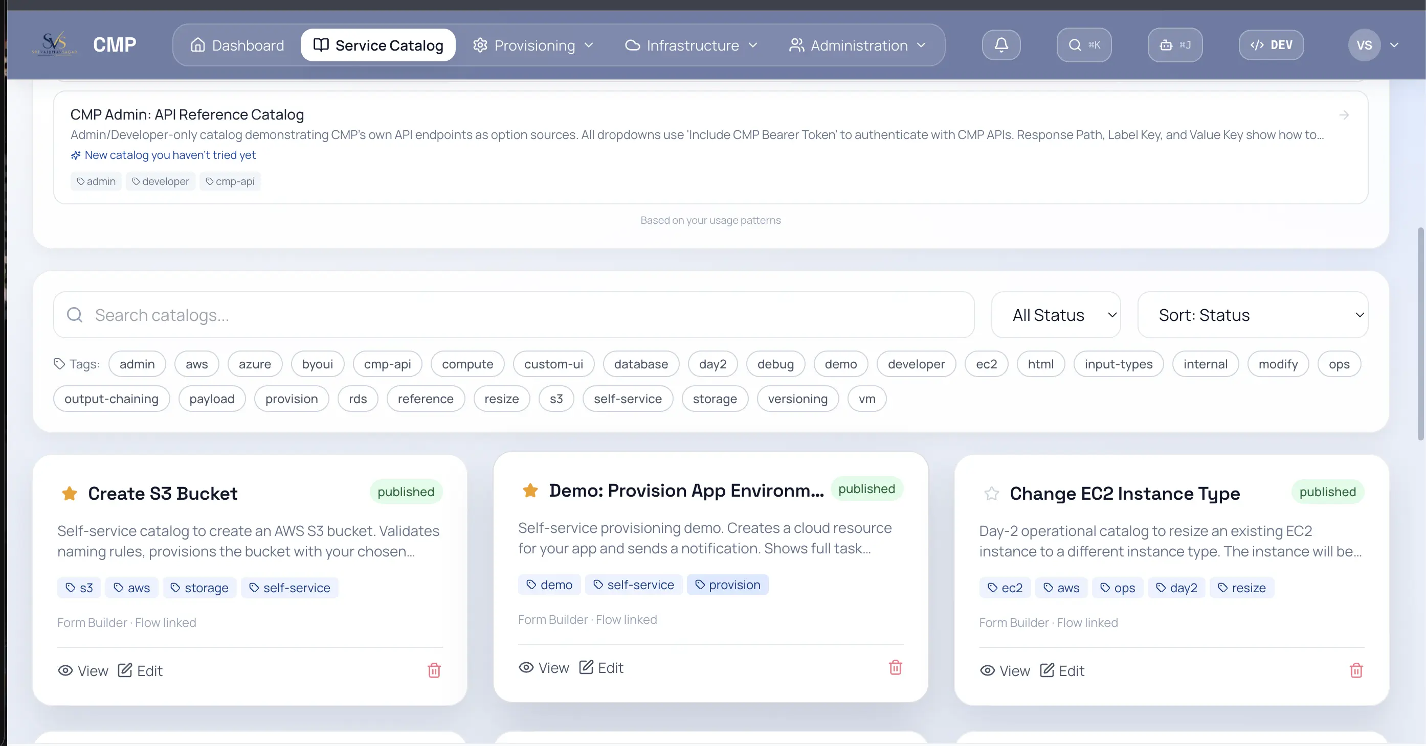Toggle the ec2 tag filter chip
1426x746 pixels.
(986, 364)
